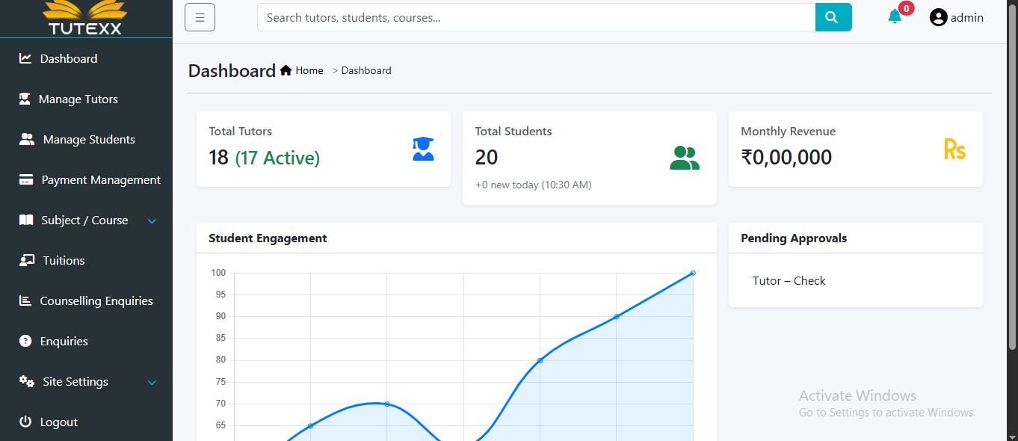The image size is (1018, 441).
Task: Click the Tutor – Check pending approval
Action: tap(789, 281)
